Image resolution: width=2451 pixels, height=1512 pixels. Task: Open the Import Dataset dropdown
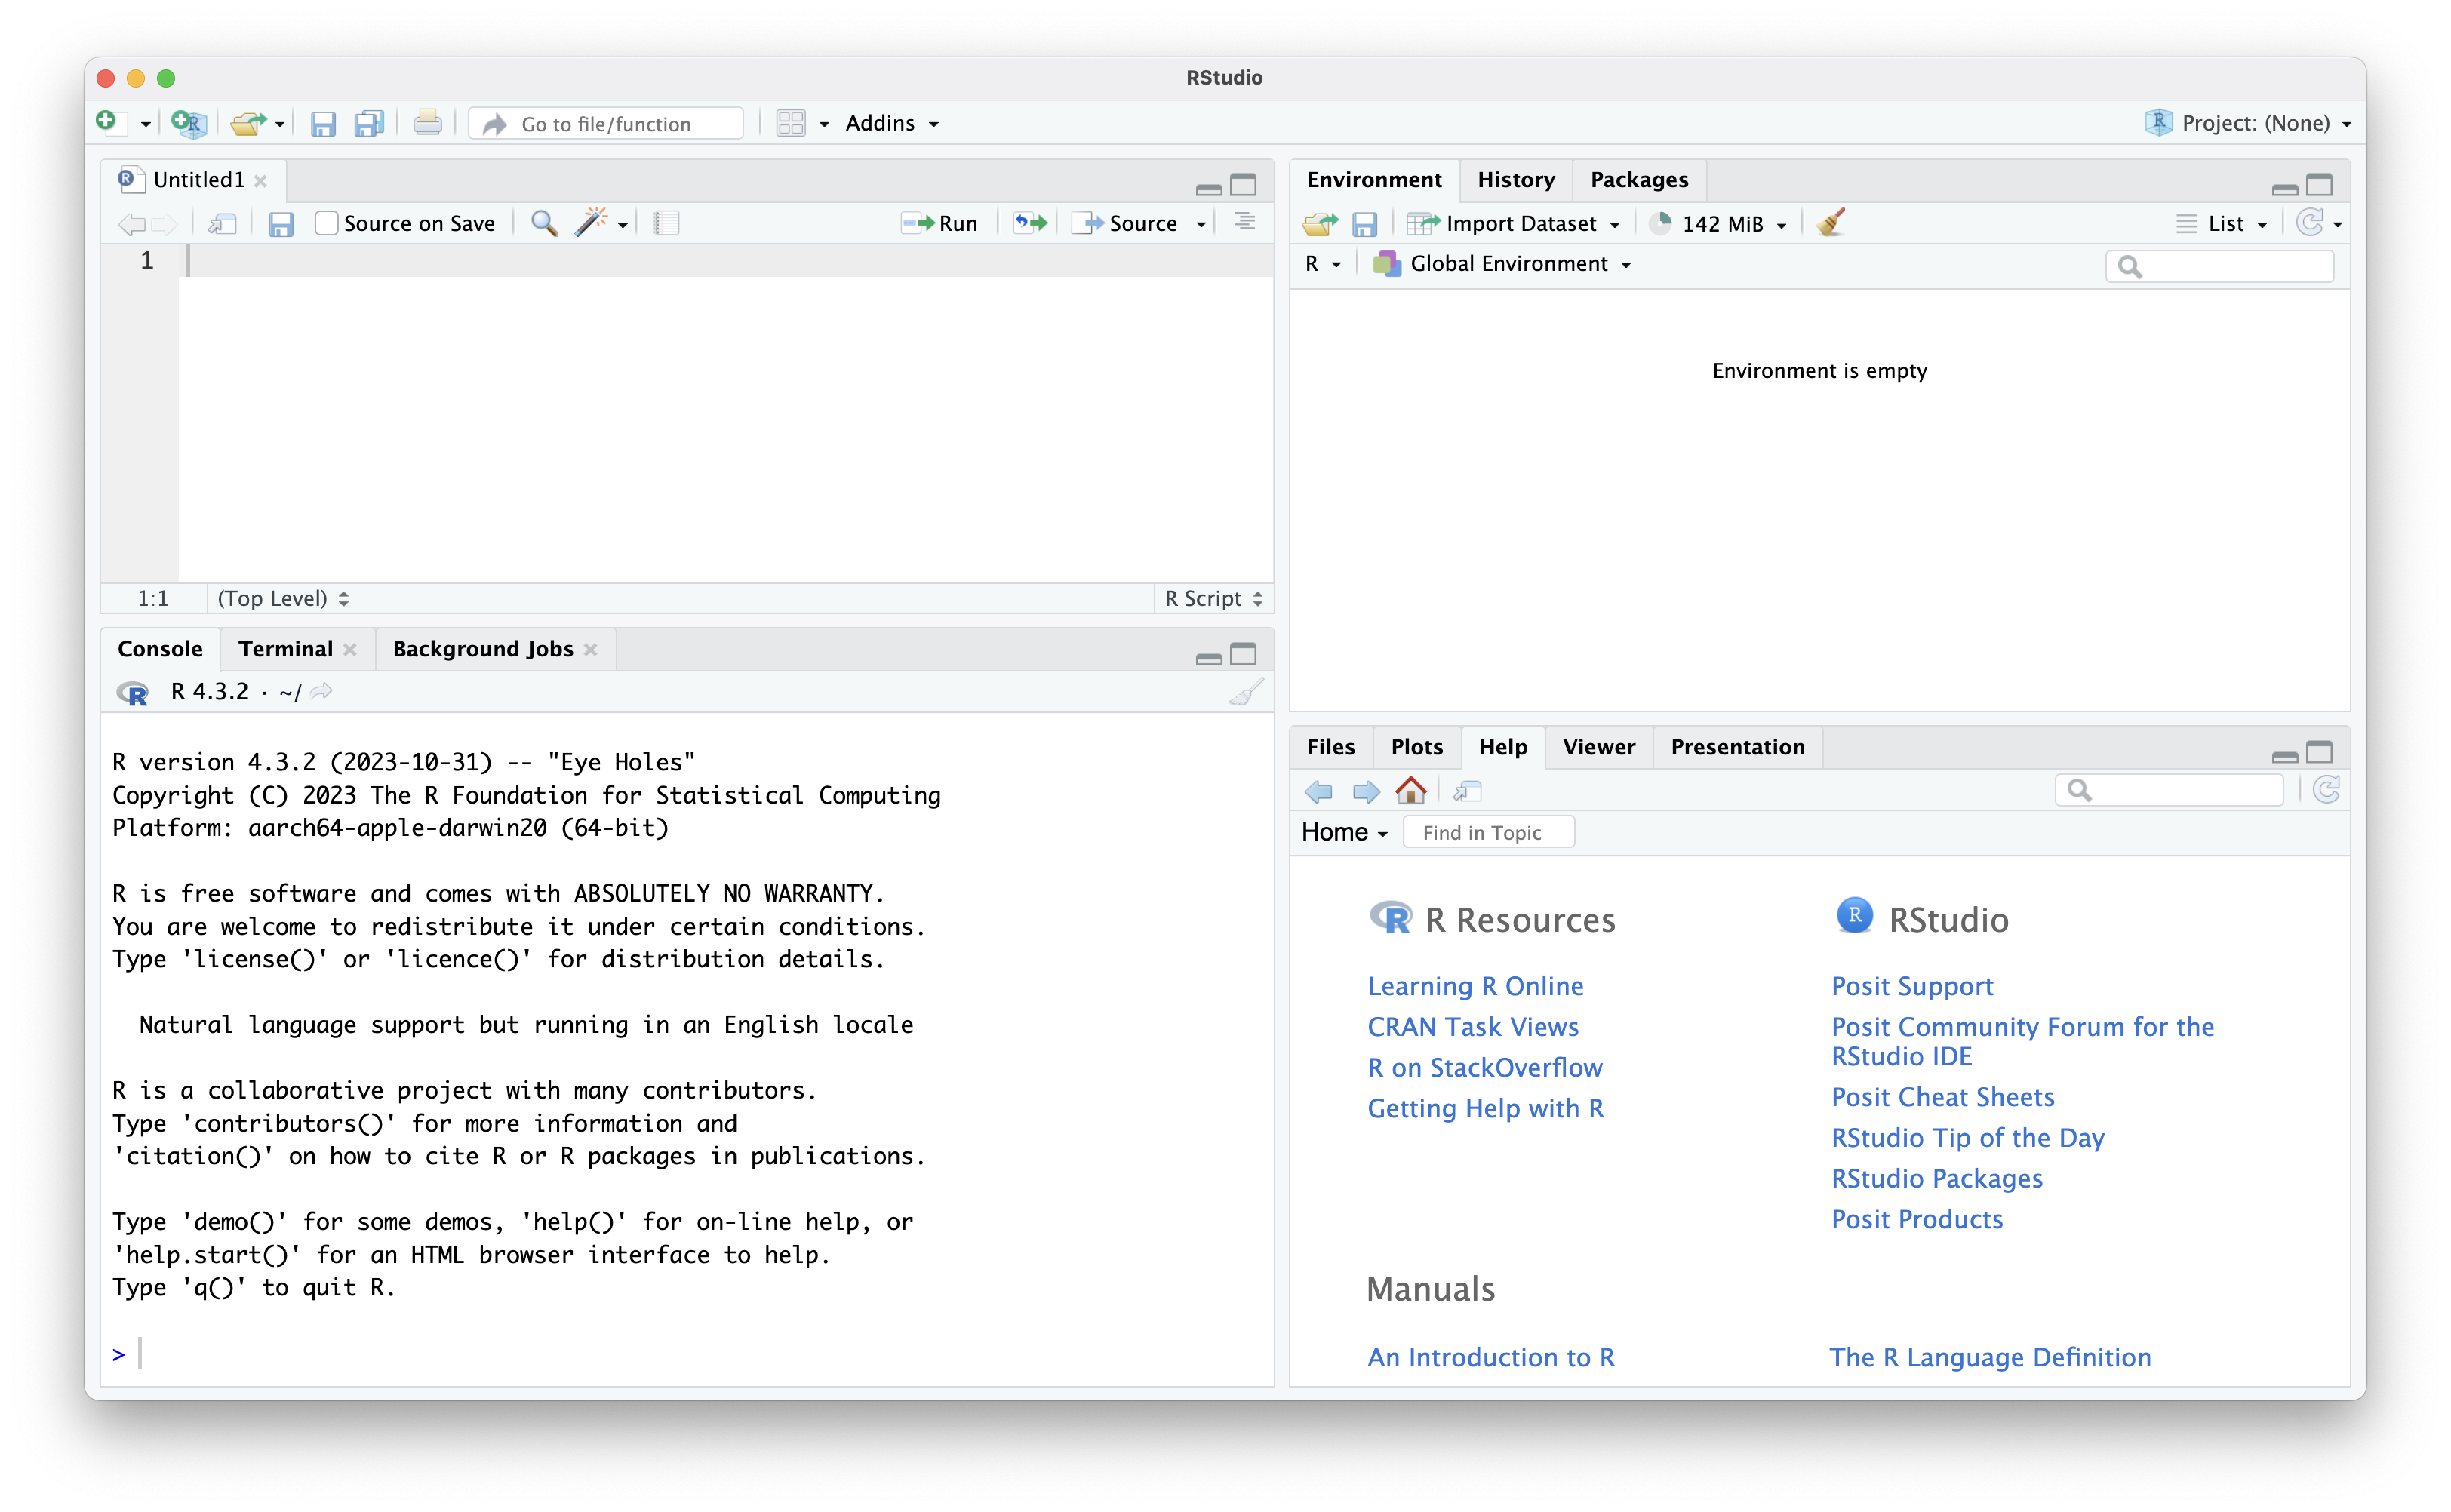pyautogui.click(x=1520, y=224)
